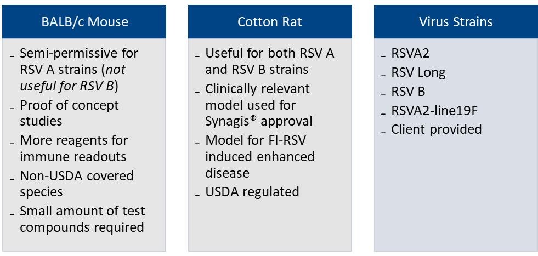Click the RSV Long strain entry
The width and height of the screenshot is (538, 256).
[x=418, y=72]
